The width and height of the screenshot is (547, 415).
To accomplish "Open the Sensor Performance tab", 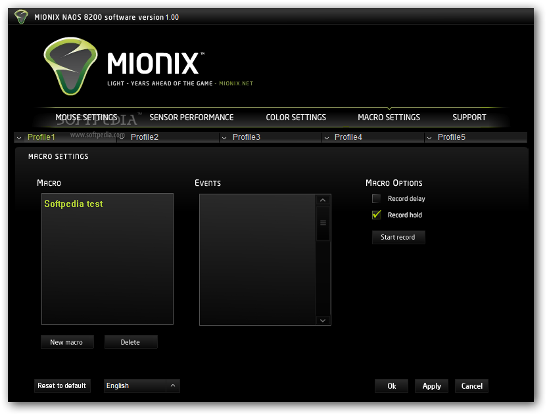I will (x=191, y=118).
